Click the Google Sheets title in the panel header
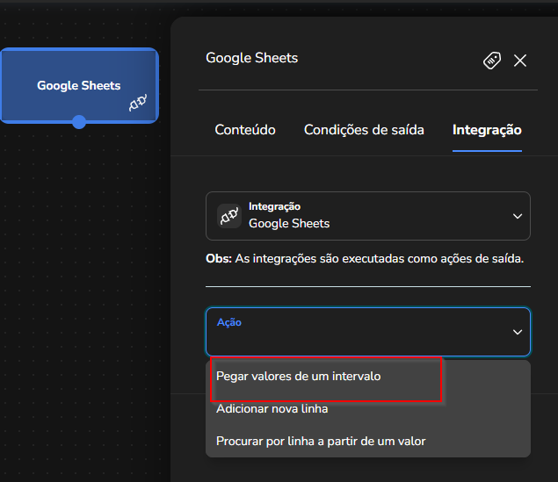 (x=251, y=58)
